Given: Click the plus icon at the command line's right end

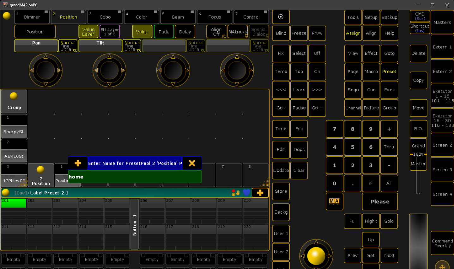Looking at the screenshot, I should pyautogui.click(x=260, y=193).
